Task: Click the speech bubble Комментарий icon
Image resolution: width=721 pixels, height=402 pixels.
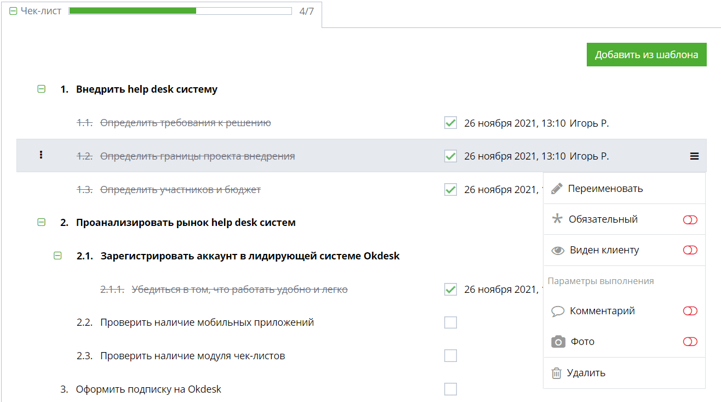Action: [x=558, y=312]
